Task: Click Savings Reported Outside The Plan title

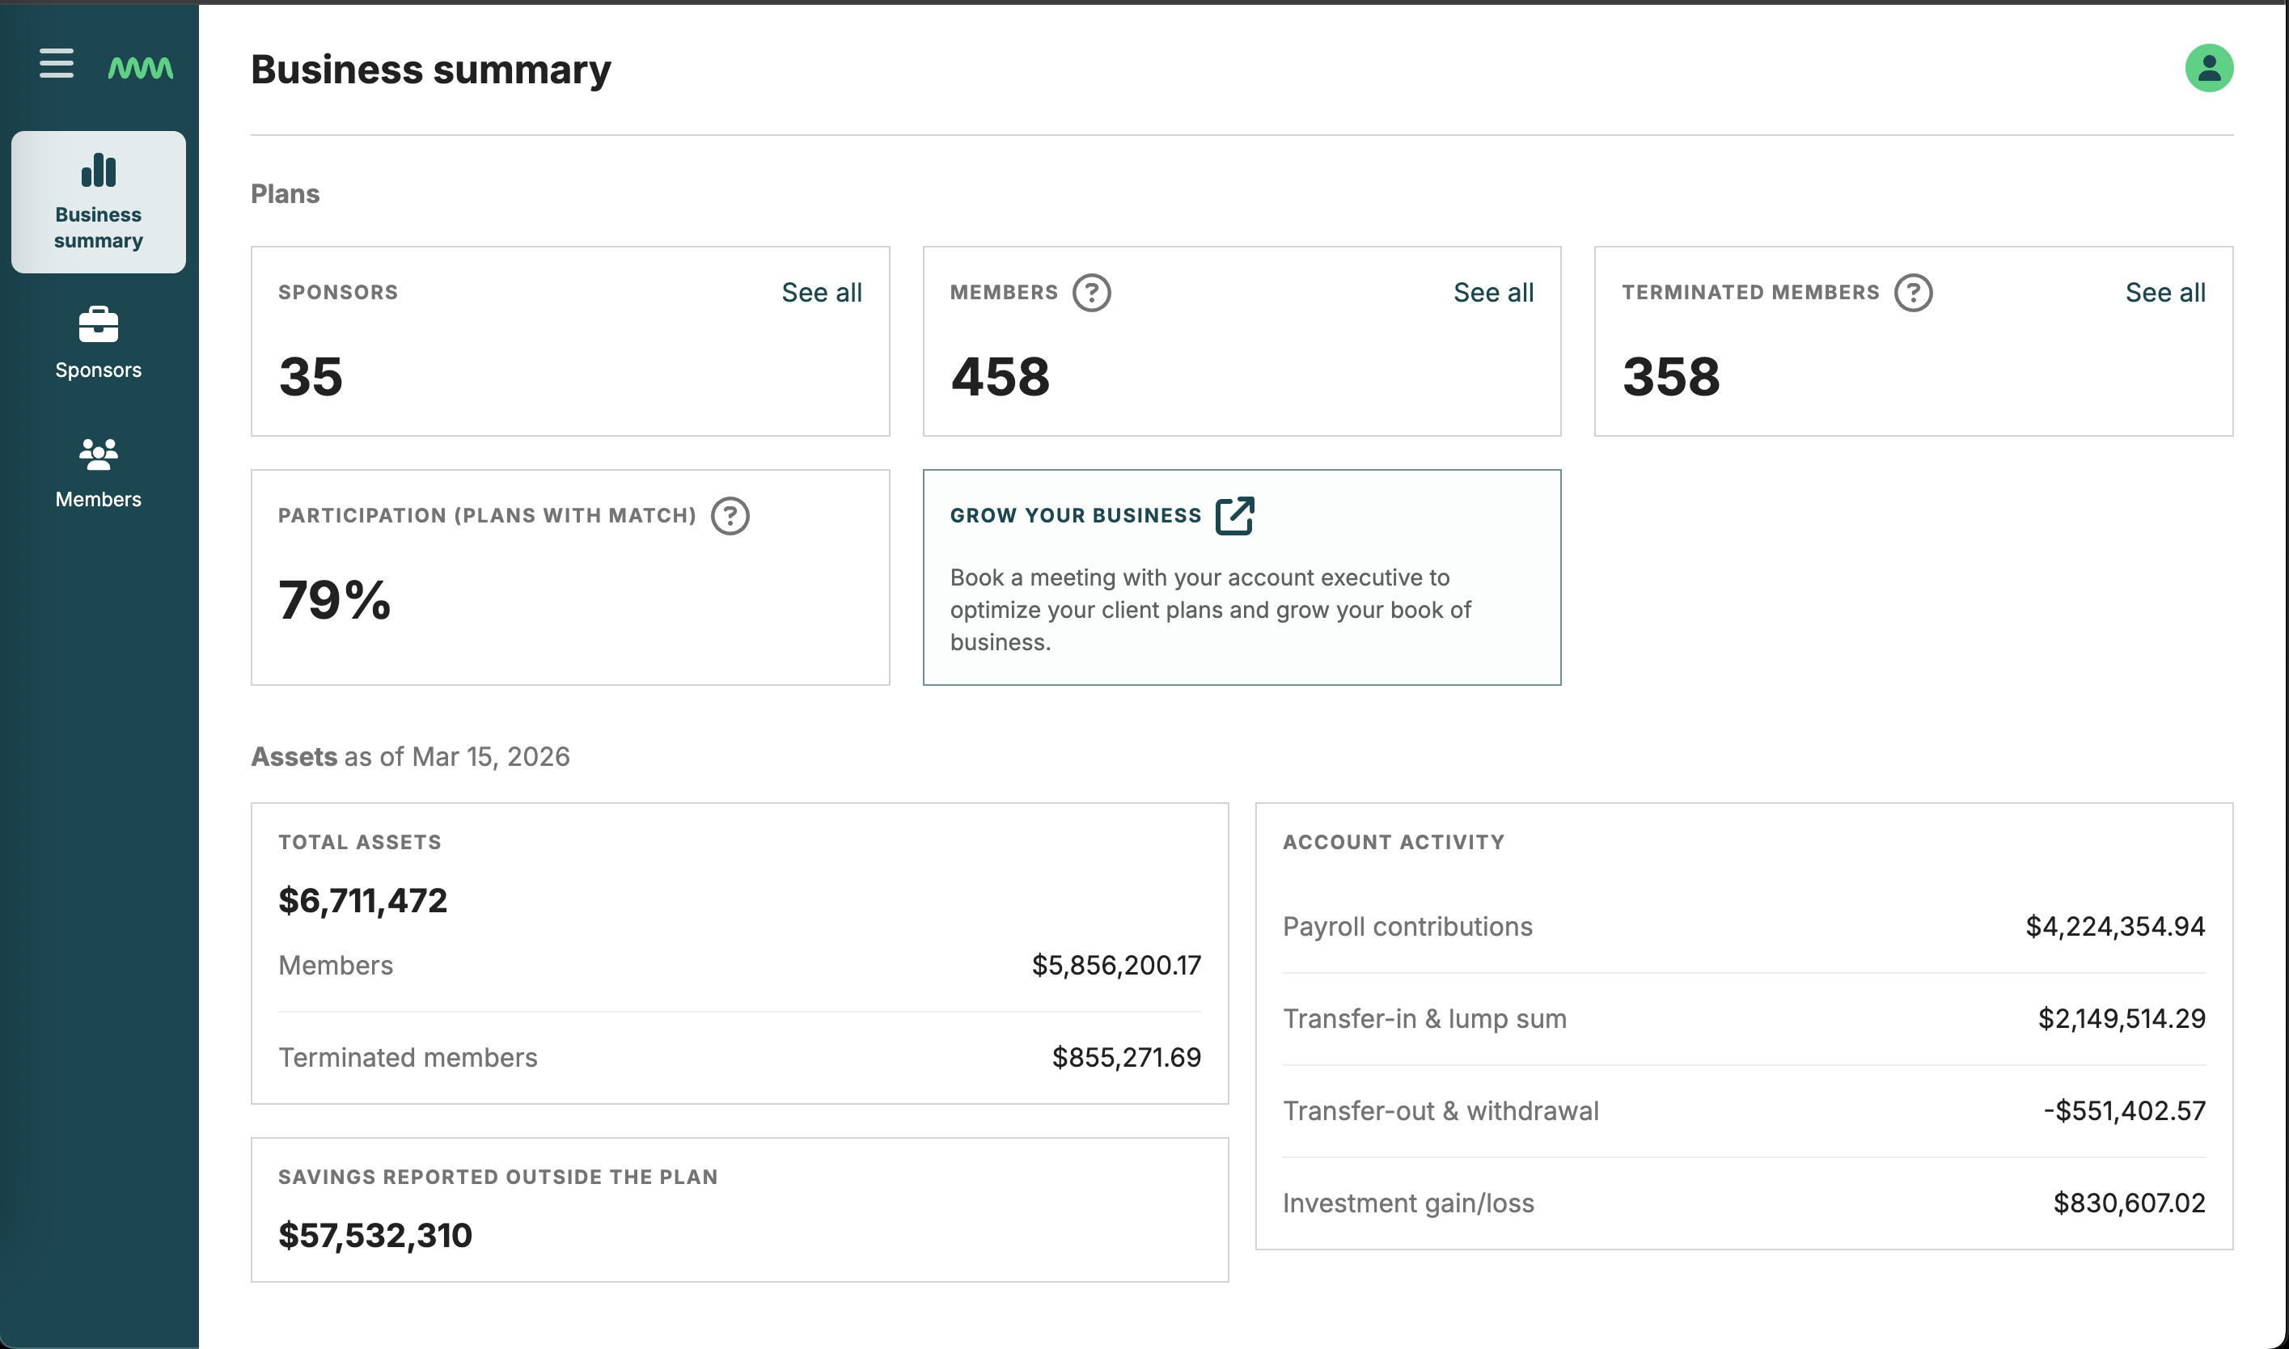Action: pyautogui.click(x=498, y=1178)
